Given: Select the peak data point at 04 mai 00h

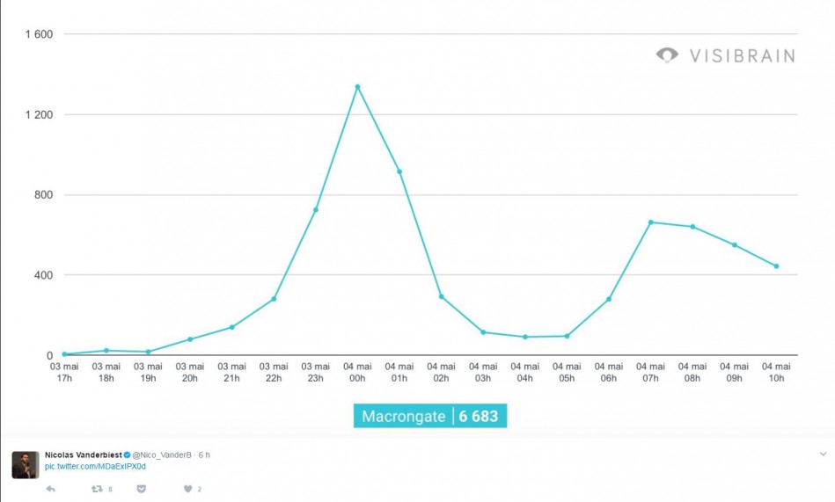Looking at the screenshot, I should (357, 87).
